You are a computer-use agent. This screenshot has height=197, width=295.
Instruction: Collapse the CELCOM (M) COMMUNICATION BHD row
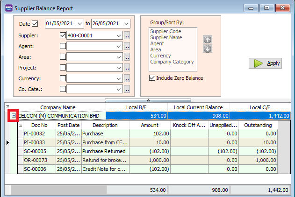tap(14, 116)
